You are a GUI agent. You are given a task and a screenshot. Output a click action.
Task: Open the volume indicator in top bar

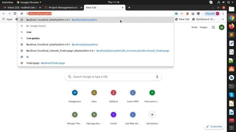tap(224, 2)
